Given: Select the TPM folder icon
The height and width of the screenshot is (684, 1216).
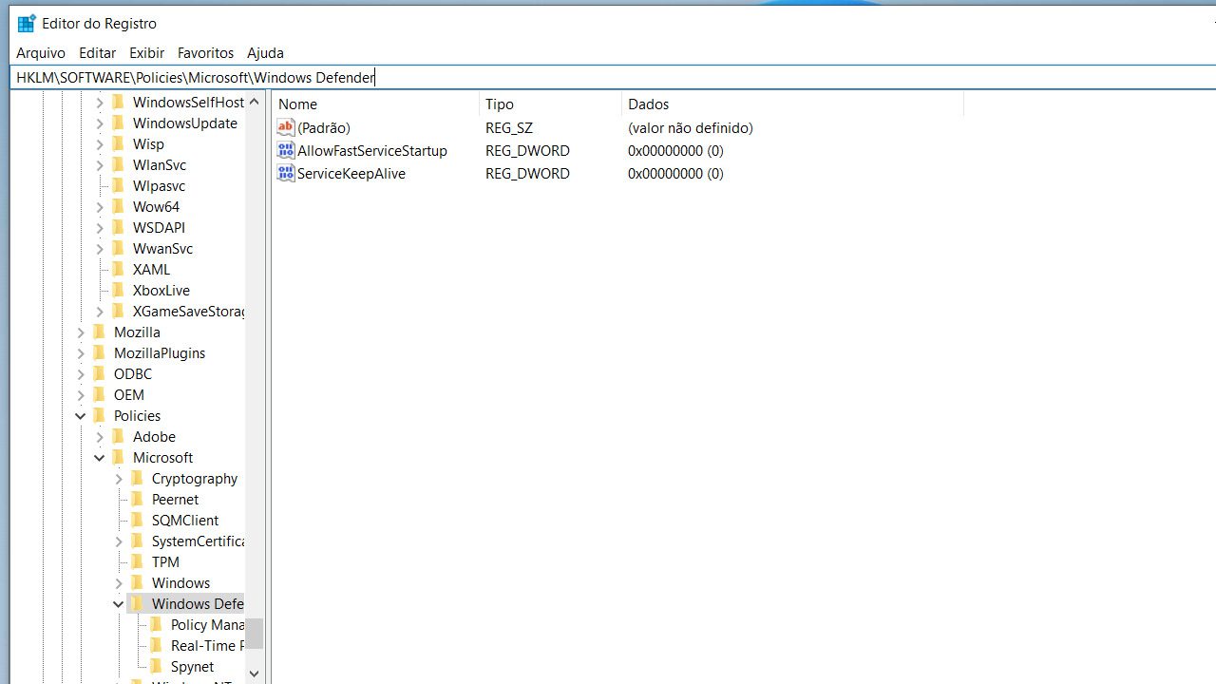Looking at the screenshot, I should (x=137, y=561).
